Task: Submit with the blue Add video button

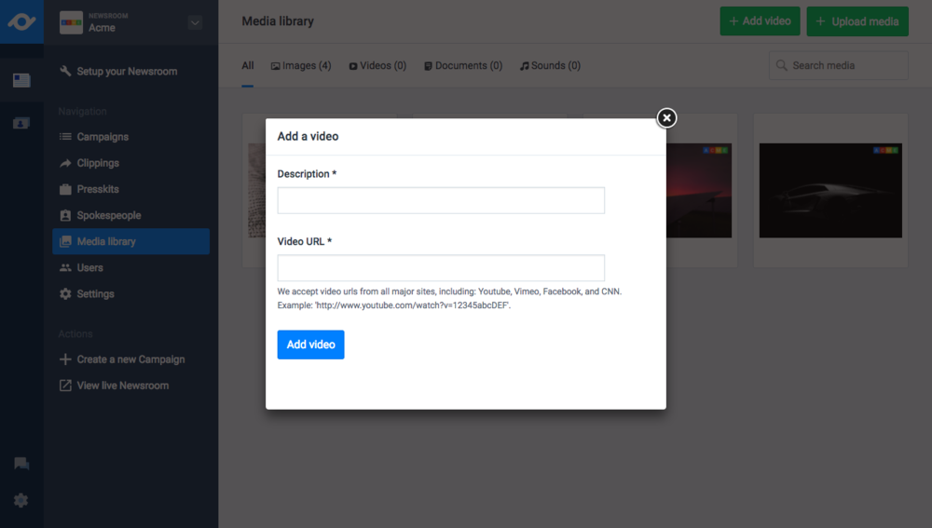Action: [310, 345]
